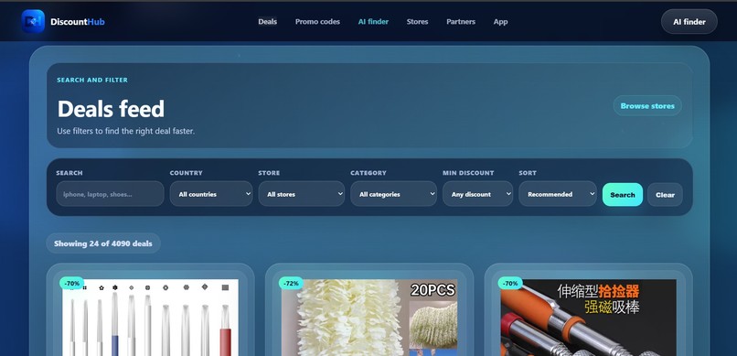
Task: Open the screwdriver bits deal thumbnail
Action: tap(150, 318)
